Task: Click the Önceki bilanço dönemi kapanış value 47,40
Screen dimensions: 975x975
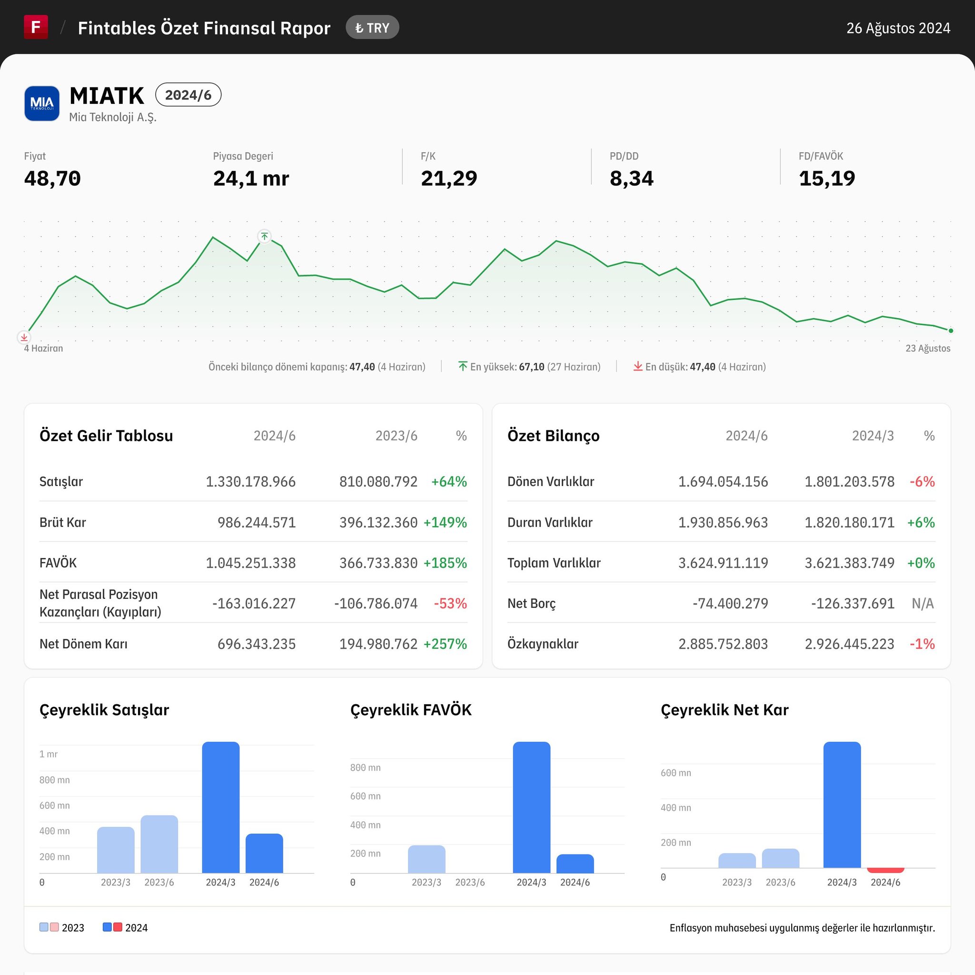Action: point(362,367)
